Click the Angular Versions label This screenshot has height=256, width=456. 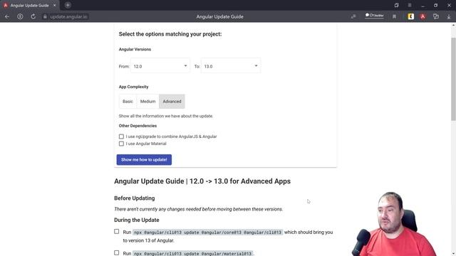coord(135,49)
